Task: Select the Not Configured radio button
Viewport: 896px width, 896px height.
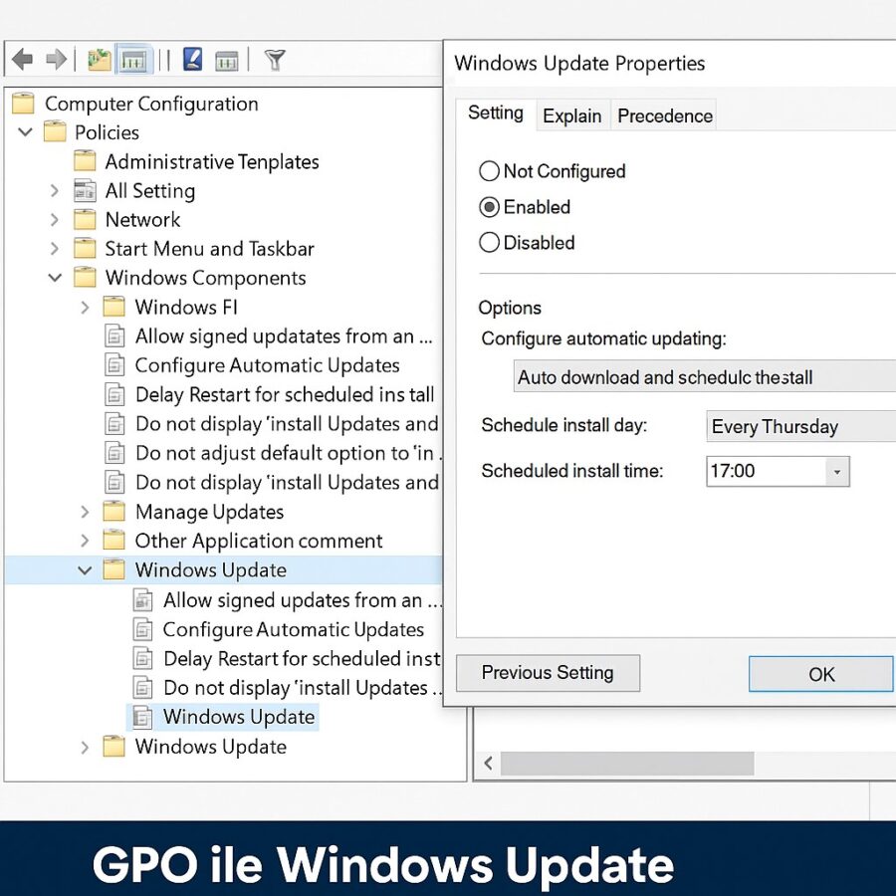Action: click(489, 171)
